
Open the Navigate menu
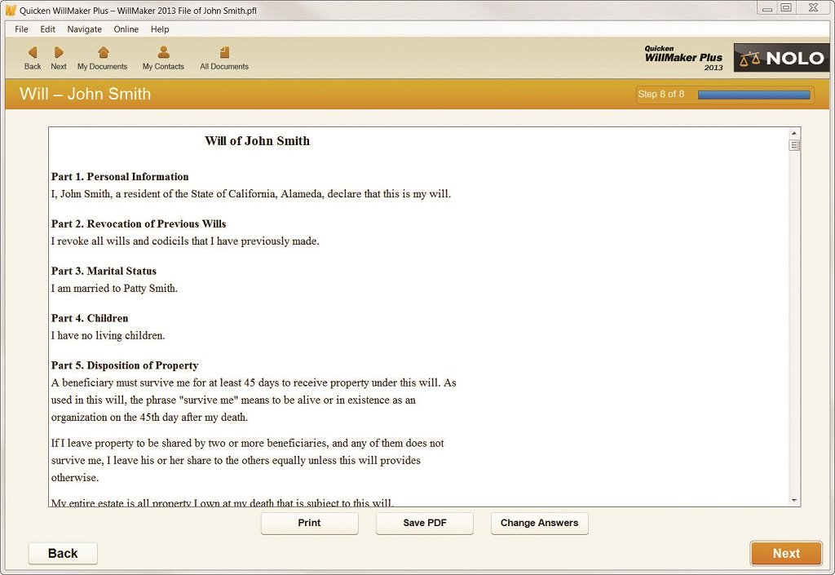[85, 29]
